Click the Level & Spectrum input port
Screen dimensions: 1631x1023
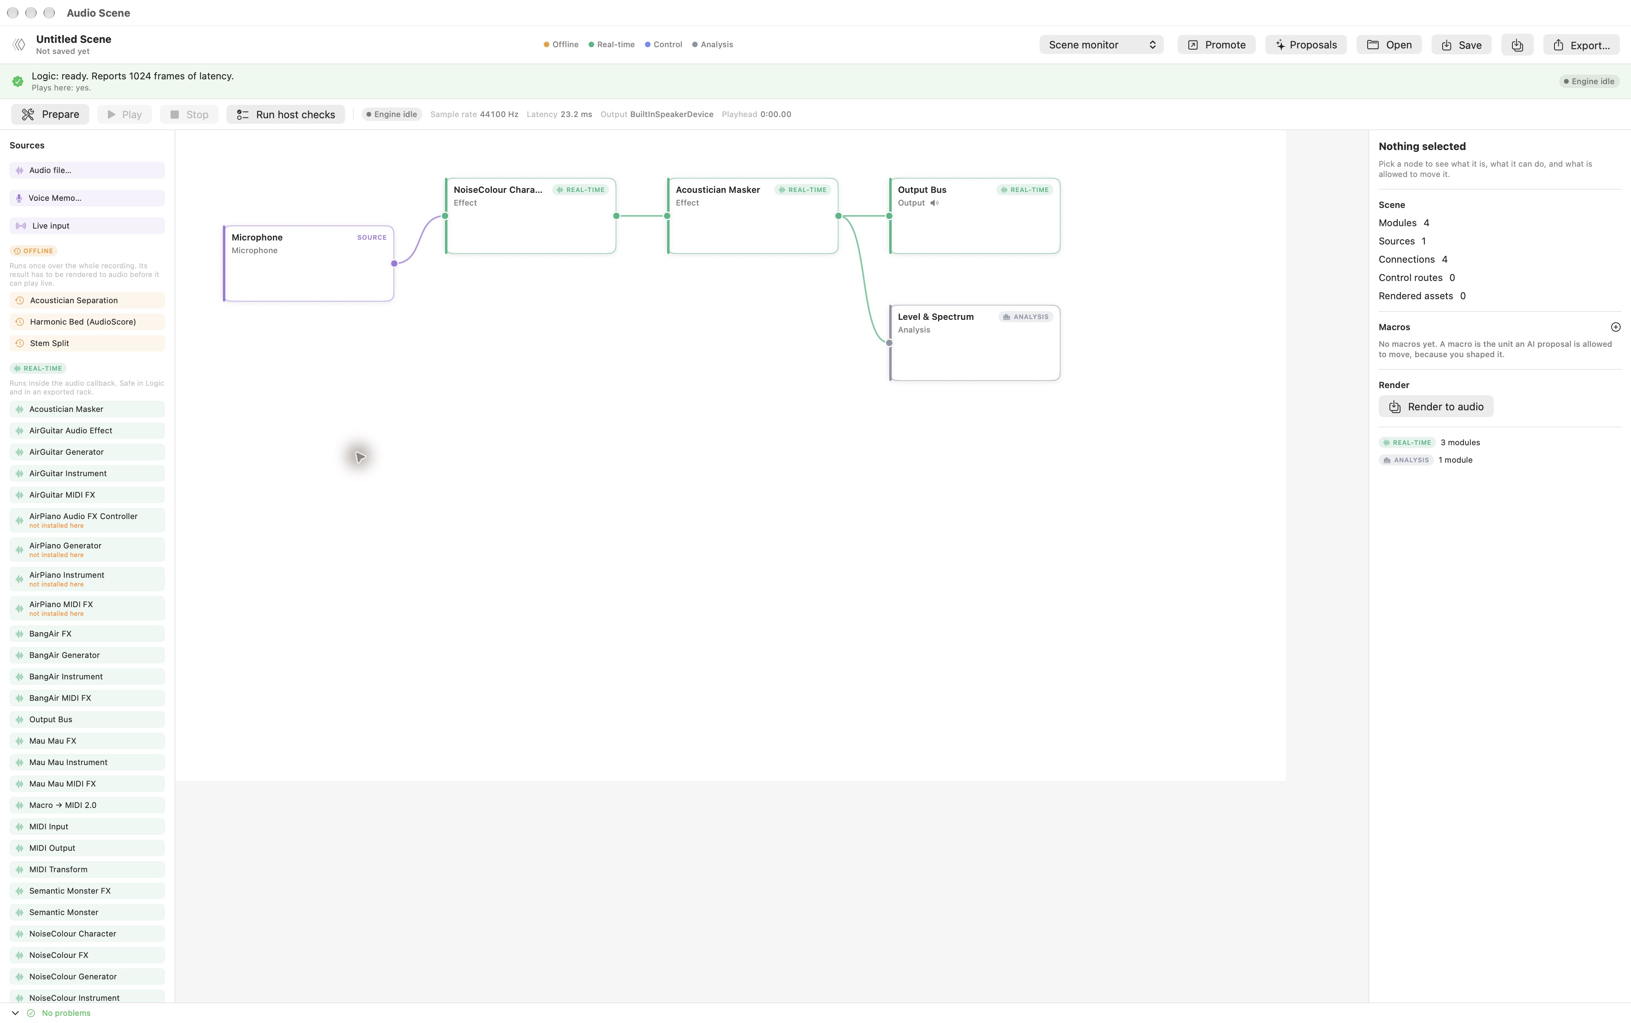coord(889,343)
